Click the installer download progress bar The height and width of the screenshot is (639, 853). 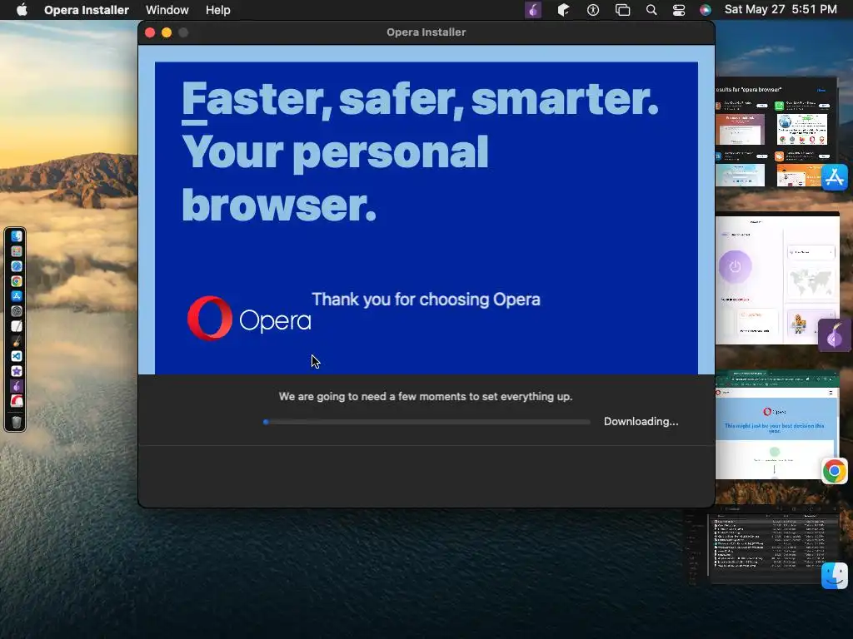pyautogui.click(x=426, y=422)
